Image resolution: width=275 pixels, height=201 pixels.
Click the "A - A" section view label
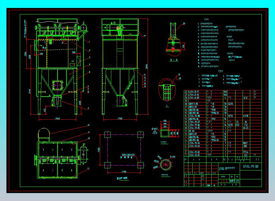coord(174,60)
